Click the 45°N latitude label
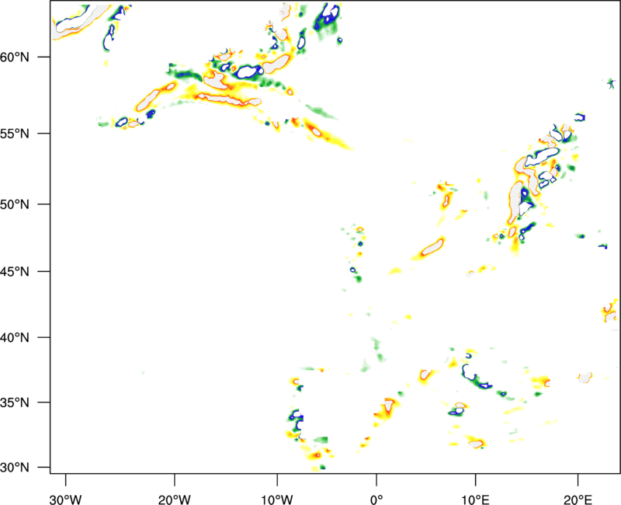 [15, 272]
